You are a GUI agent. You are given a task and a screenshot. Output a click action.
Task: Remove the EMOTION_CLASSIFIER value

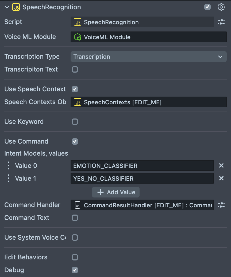pyautogui.click(x=221, y=166)
